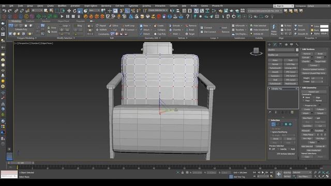The image size is (331, 186).
Task: Open the Rendering menu
Action: click(x=106, y=6)
